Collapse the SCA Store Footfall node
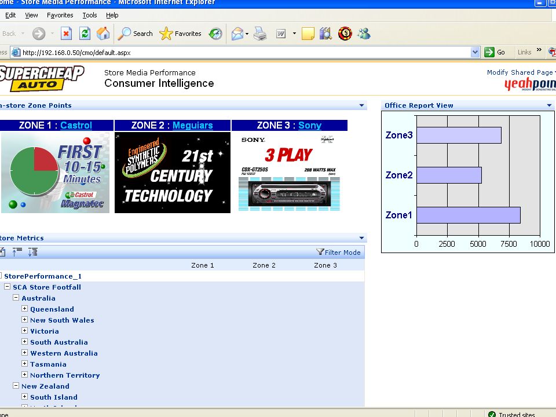This screenshot has width=556, height=417. tap(7, 287)
